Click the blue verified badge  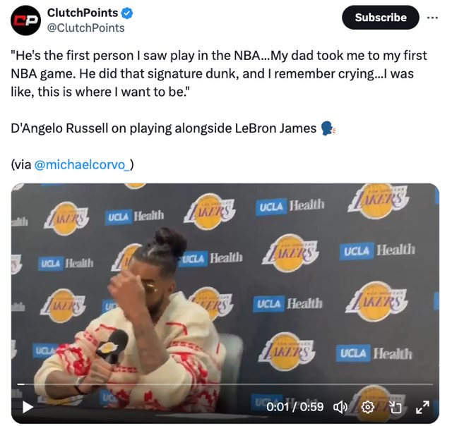click(x=127, y=13)
